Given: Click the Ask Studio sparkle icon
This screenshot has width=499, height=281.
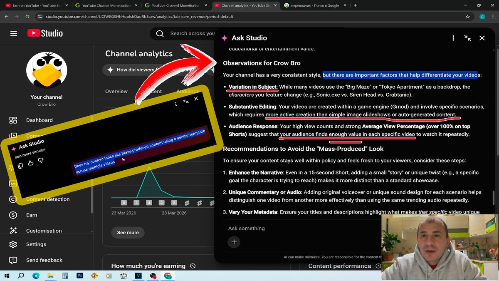Looking at the screenshot, I should (225, 38).
